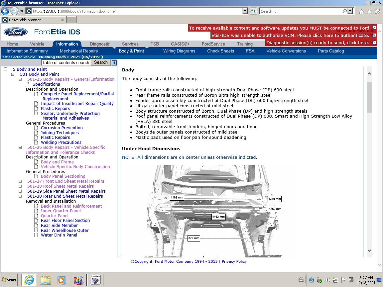This screenshot has width=383, height=287.
Task: Click the Search button for table of contents
Action: (x=101, y=62)
